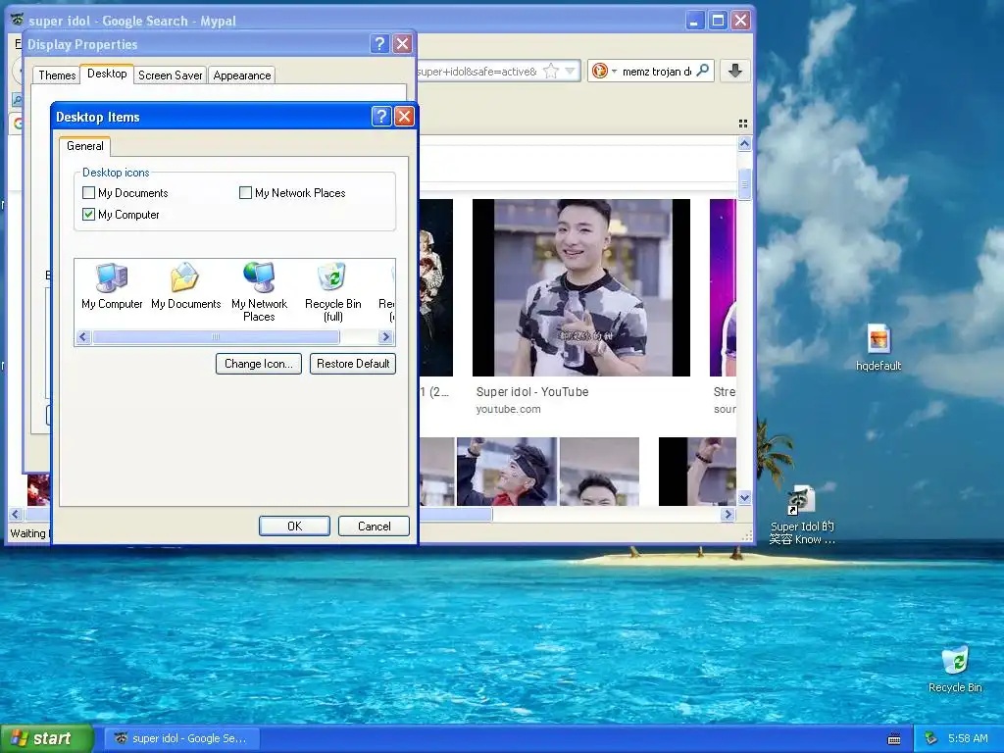Cancel the Desktop Items dialog
Viewport: 1004px width, 753px height.
pos(374,527)
